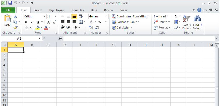Toggle Italic formatting
This screenshot has width=220, height=106.
click(x=32, y=22)
